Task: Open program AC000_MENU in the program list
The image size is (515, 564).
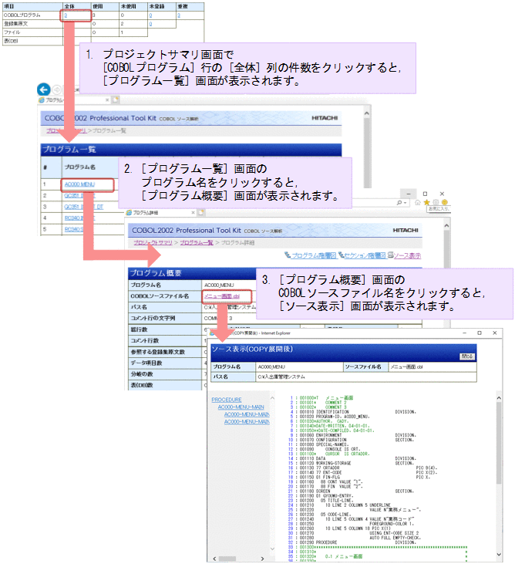Action: [79, 184]
